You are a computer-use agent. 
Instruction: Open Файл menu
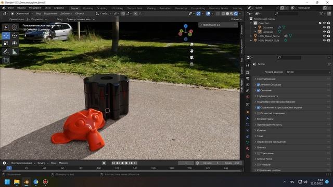click(10, 8)
